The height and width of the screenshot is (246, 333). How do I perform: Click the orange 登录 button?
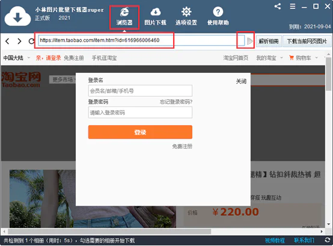pyautogui.click(x=140, y=132)
